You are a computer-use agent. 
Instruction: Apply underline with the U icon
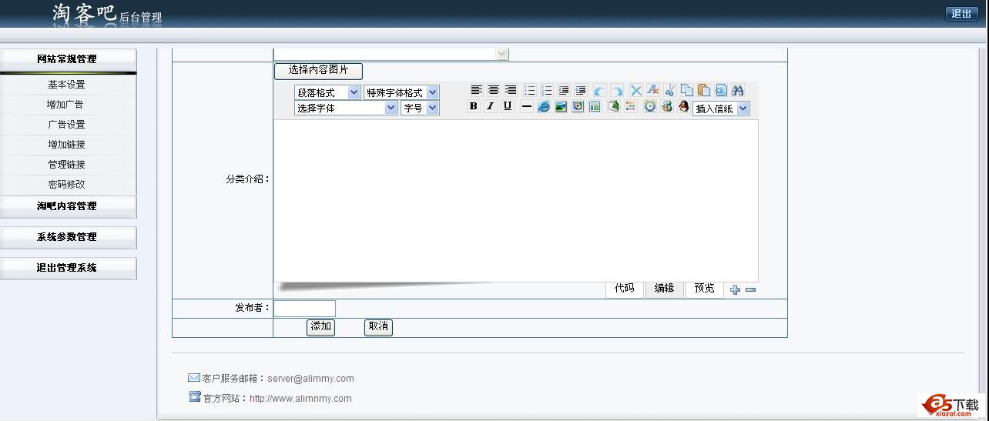507,107
